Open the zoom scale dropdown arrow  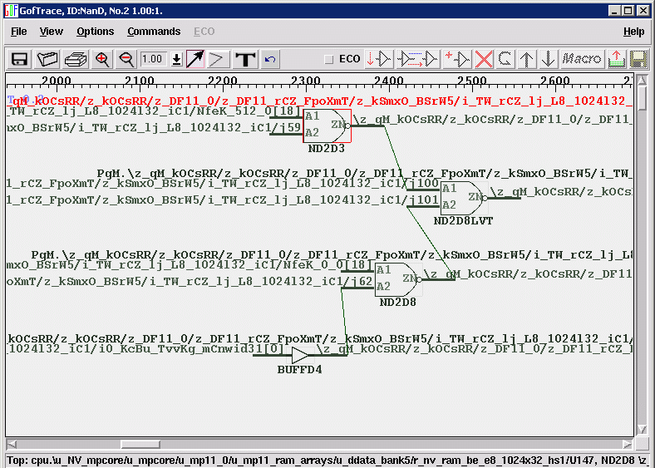176,59
